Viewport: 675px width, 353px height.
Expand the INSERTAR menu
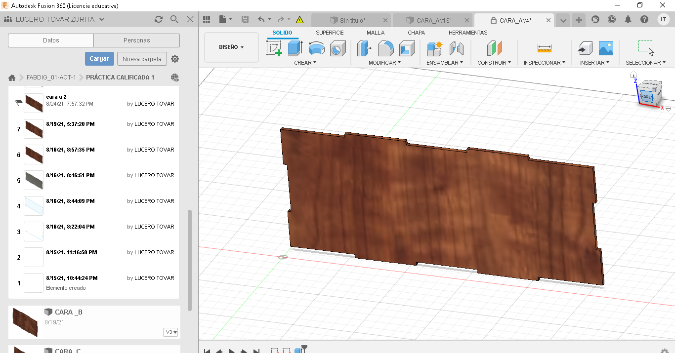594,63
